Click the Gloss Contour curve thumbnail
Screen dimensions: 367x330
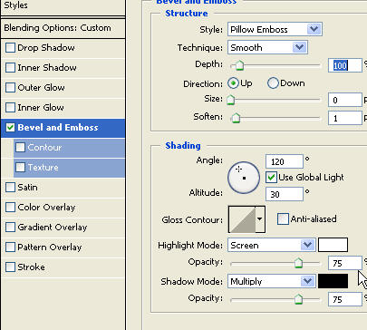pyautogui.click(x=242, y=219)
